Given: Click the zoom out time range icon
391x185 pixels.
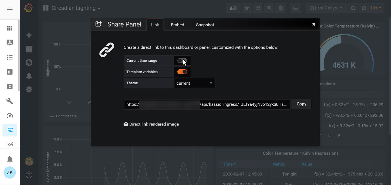Looking at the screenshot, I should tap(353, 8).
